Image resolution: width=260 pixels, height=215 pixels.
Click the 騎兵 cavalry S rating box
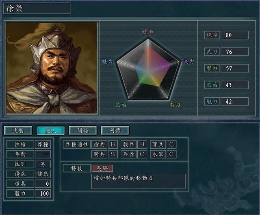point(113,154)
